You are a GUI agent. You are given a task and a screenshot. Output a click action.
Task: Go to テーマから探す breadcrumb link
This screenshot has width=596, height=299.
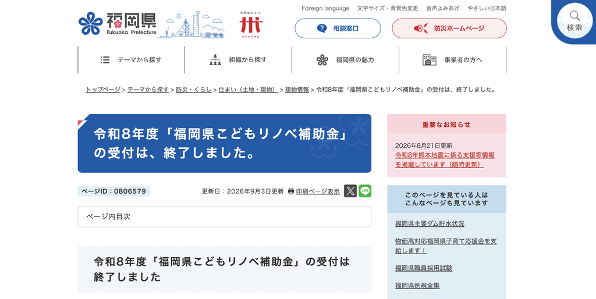pos(148,90)
